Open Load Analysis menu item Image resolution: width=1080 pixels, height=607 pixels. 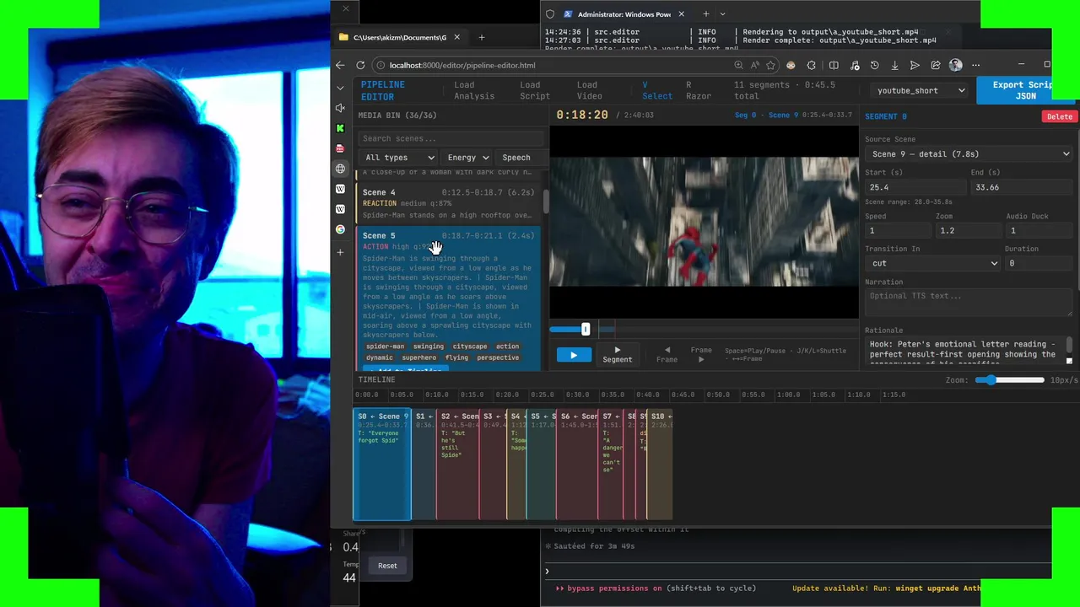click(474, 90)
